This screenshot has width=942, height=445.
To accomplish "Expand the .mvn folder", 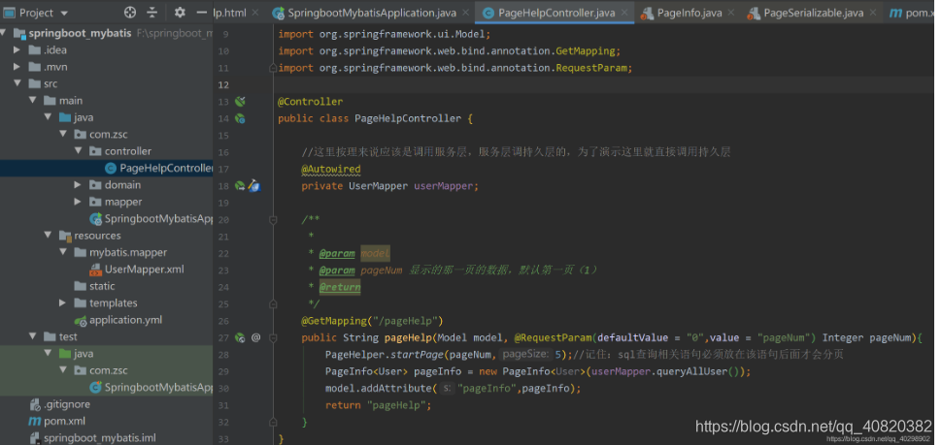I will point(17,67).
